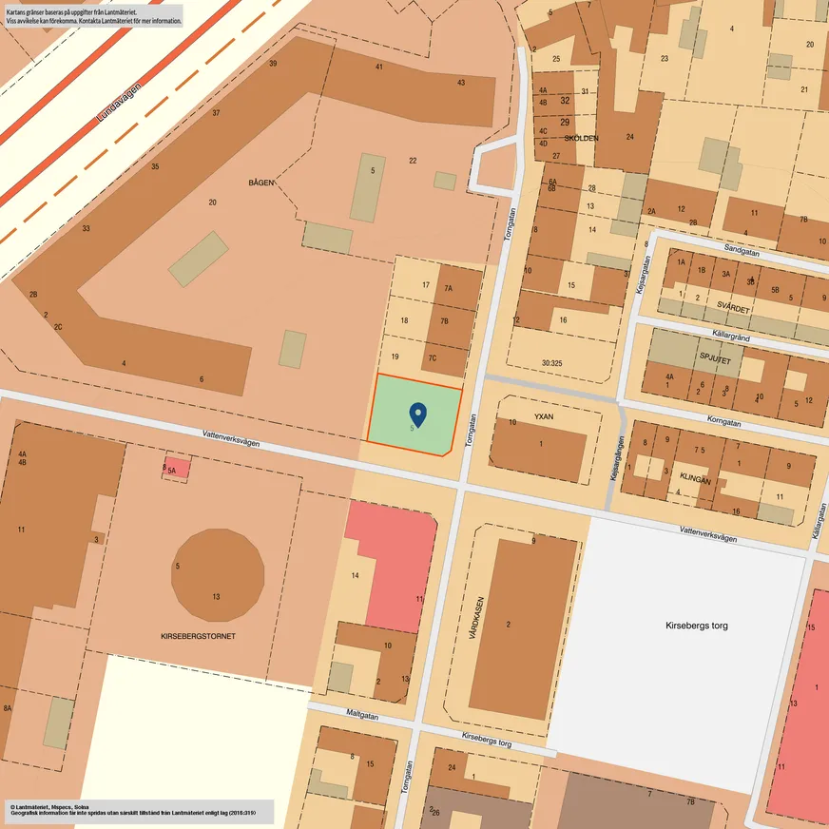The width and height of the screenshot is (829, 829).
Task: Click the 30:325 property designation
Action: coord(551,363)
